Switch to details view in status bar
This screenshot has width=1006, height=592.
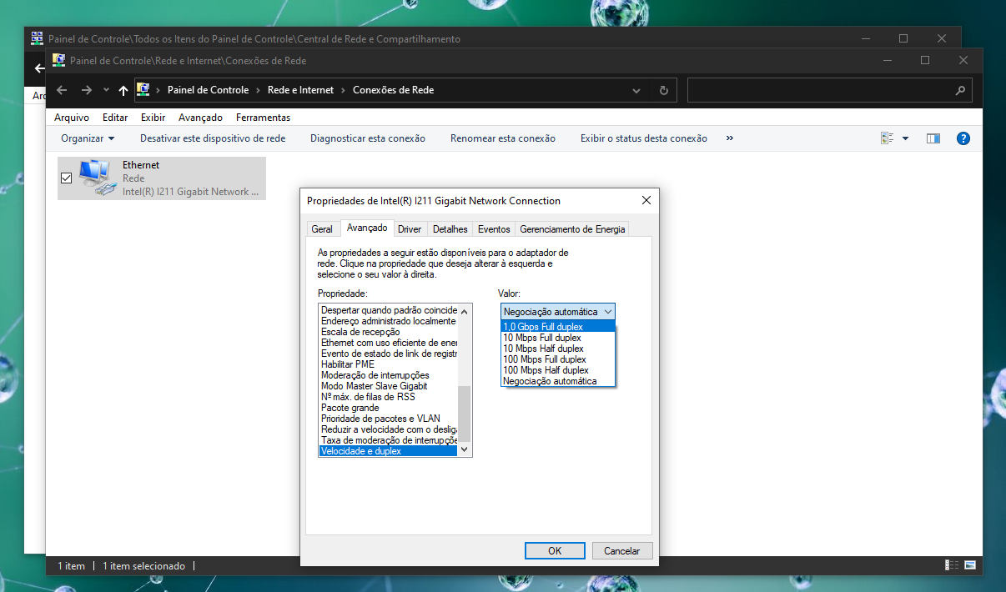[952, 565]
